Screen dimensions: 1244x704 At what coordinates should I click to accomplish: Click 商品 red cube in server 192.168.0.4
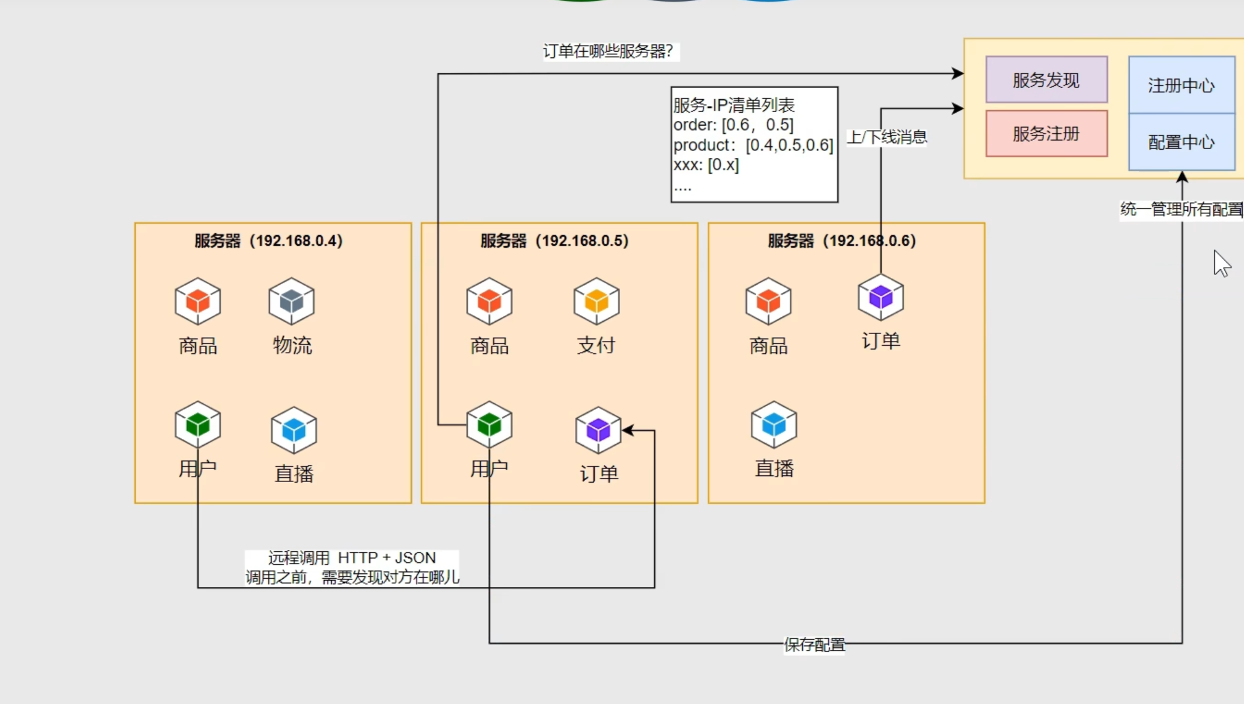[x=197, y=301]
